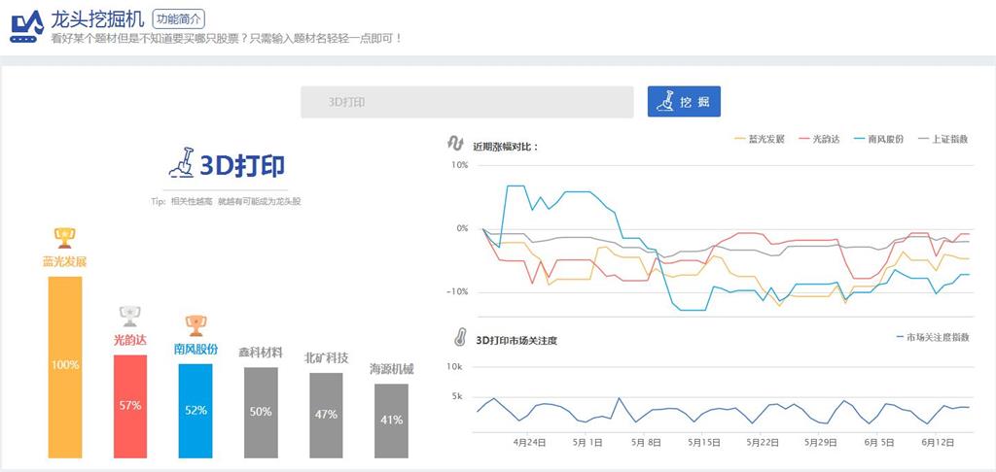
Task: Click the gold trophy above 蓝光发展
Action: 65,237
